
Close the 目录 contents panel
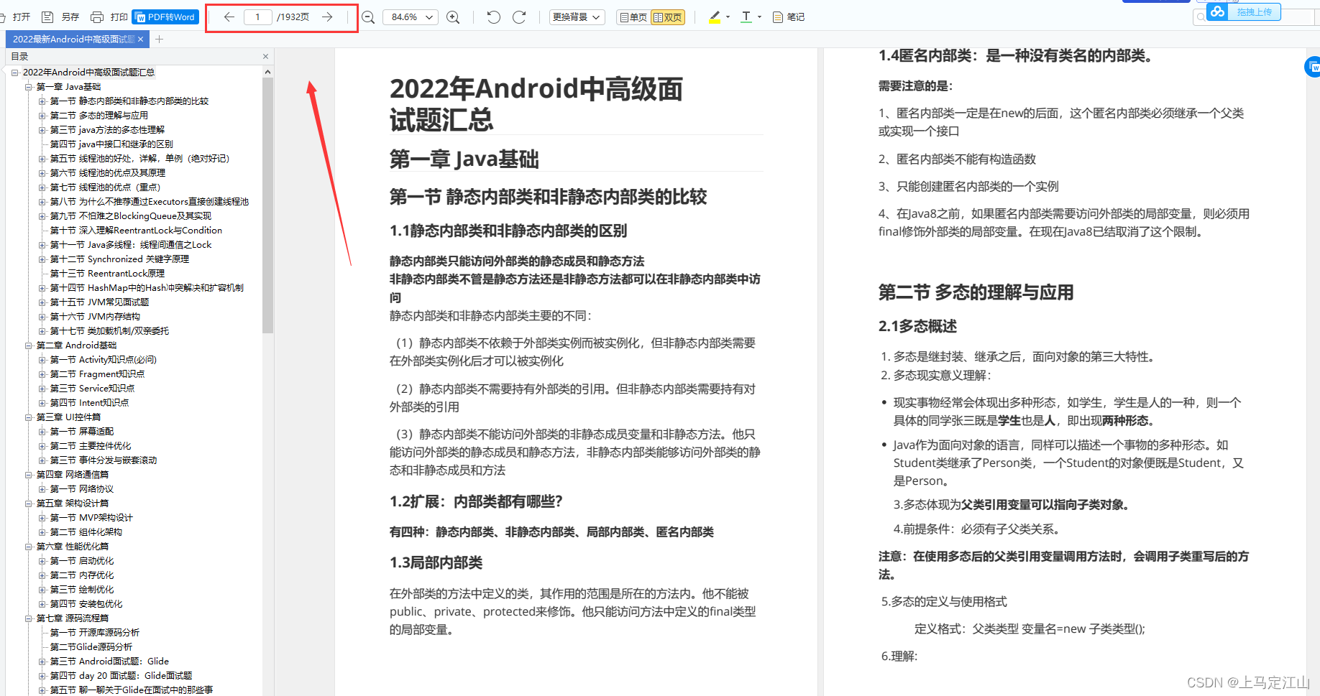(265, 56)
